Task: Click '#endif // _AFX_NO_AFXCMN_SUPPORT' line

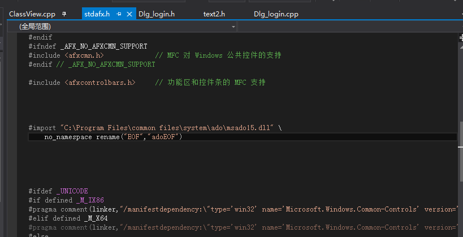Action: coord(92,64)
